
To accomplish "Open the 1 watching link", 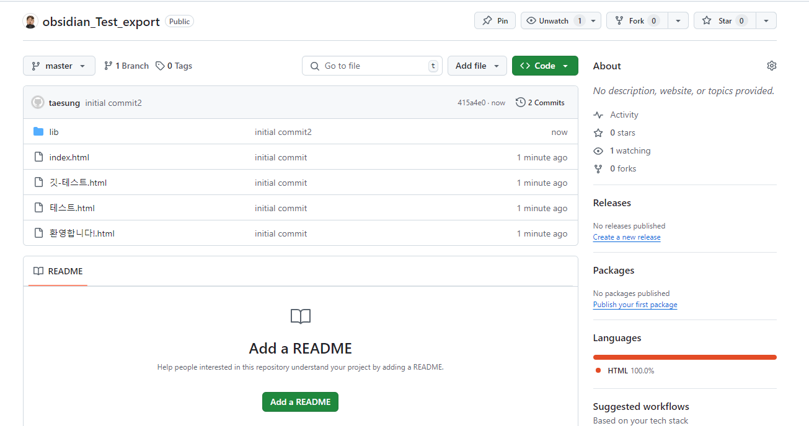I will 630,151.
